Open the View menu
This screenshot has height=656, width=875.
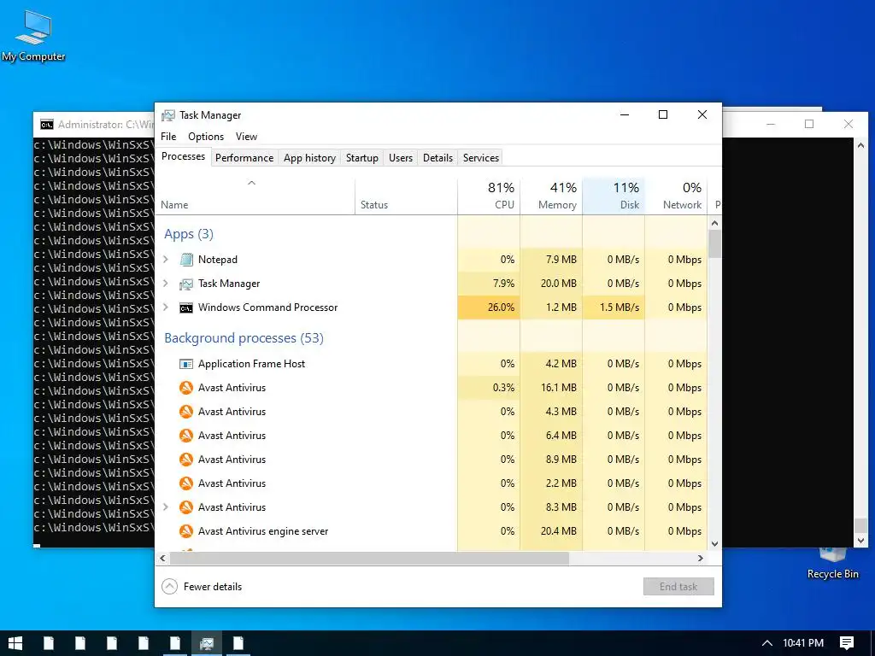coord(246,137)
